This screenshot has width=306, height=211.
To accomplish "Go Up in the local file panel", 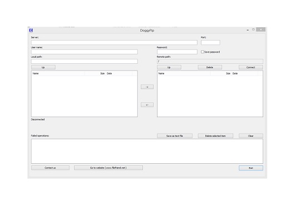I will [43, 67].
